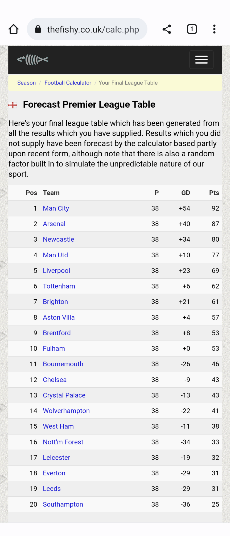The height and width of the screenshot is (536, 230).
Task: Open Liverpool team link
Action: click(x=56, y=271)
